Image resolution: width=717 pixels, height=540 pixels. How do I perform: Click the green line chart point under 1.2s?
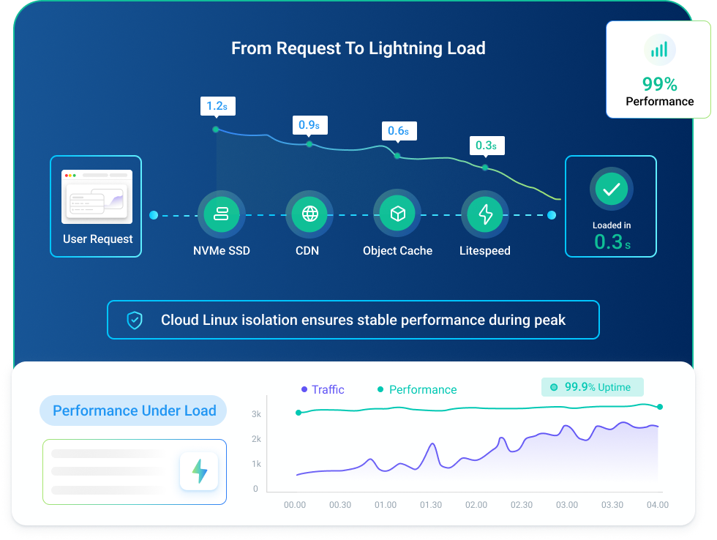point(216,130)
